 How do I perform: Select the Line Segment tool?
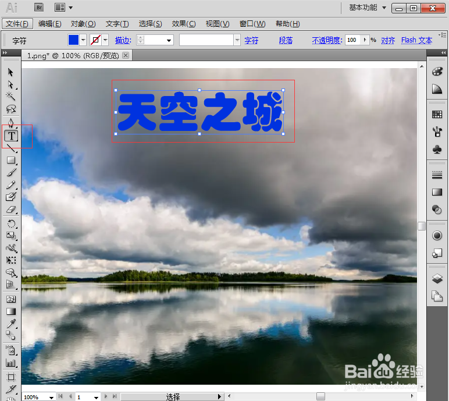coord(11,148)
